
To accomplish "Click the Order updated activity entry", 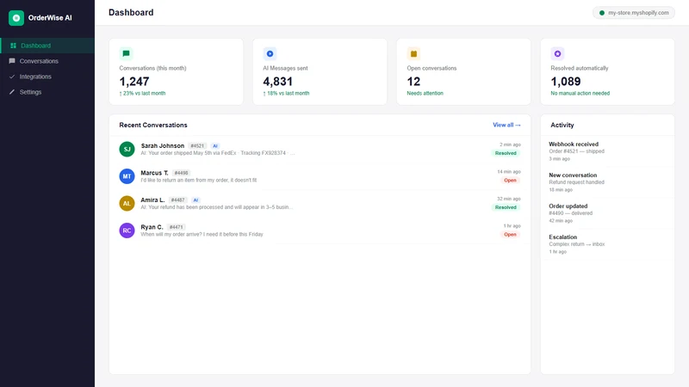I will [x=608, y=213].
